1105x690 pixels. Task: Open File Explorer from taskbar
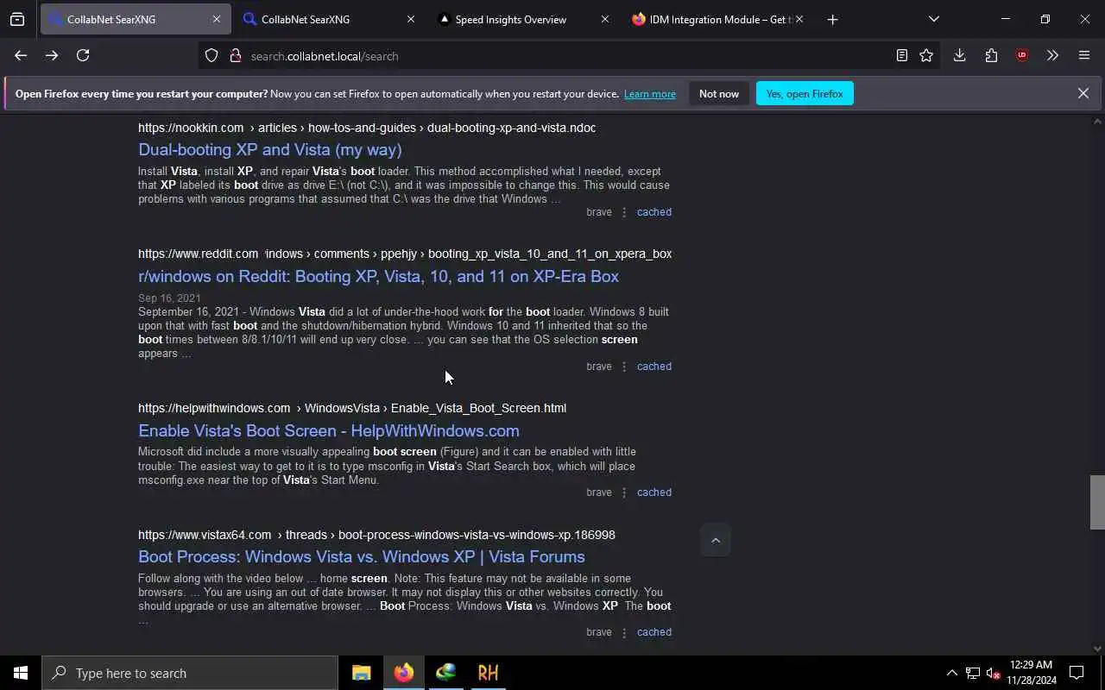pyautogui.click(x=361, y=673)
